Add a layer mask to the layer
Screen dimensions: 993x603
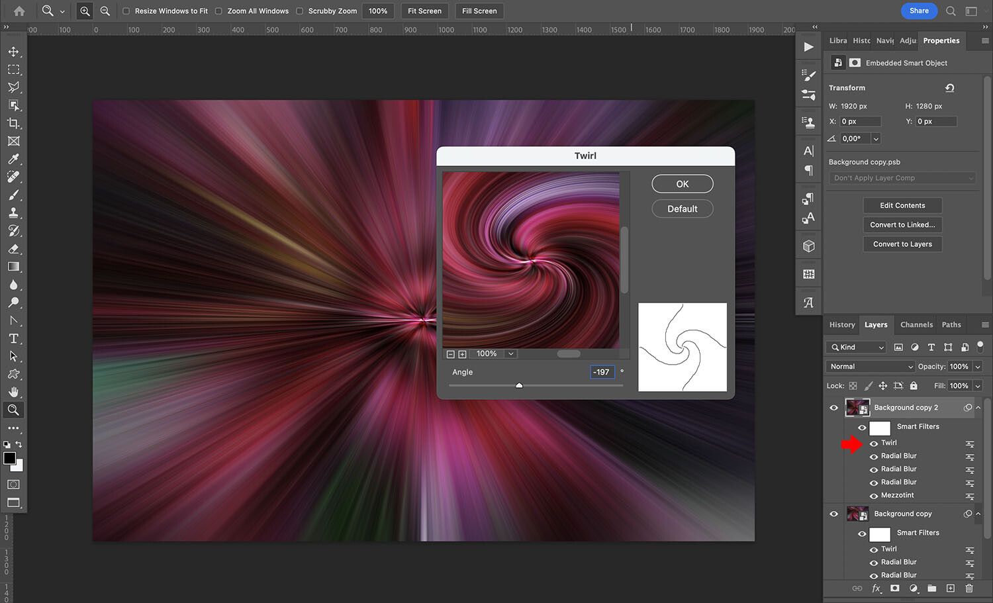pyautogui.click(x=894, y=588)
